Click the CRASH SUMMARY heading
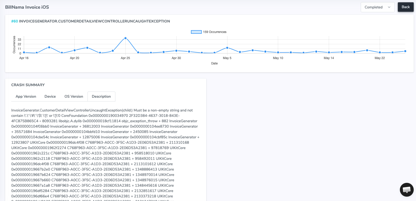The image size is (416, 201). [x=28, y=85]
